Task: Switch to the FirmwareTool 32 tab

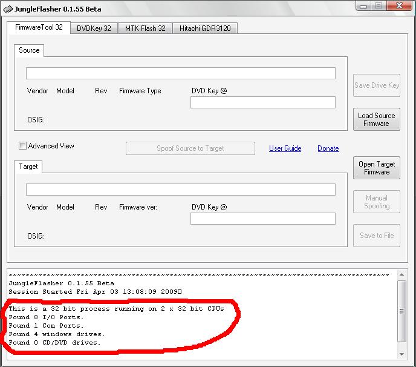Action: click(39, 27)
